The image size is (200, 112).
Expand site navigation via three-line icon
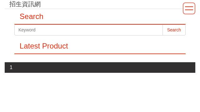coord(189,8)
